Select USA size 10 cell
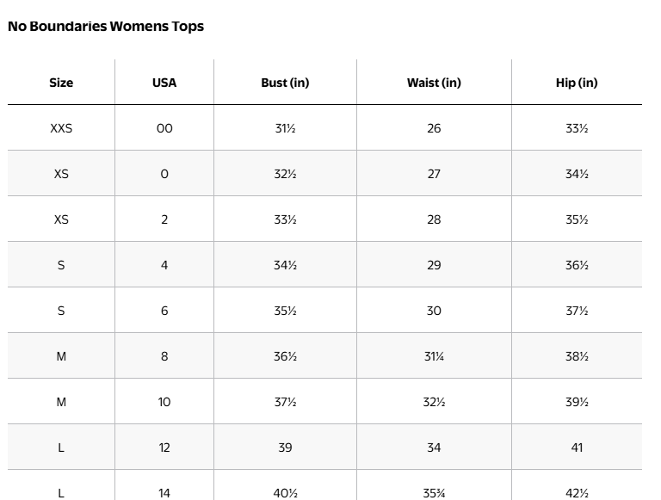The width and height of the screenshot is (661, 500). (x=164, y=401)
